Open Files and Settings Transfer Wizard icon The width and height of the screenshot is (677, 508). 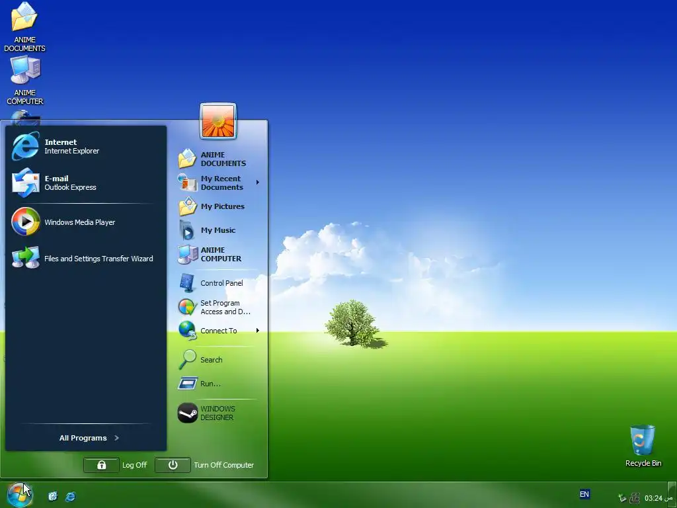(x=26, y=257)
